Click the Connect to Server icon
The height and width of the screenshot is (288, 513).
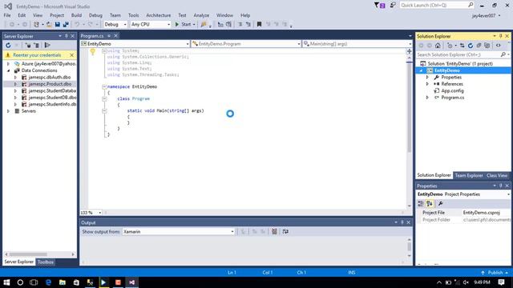point(37,46)
